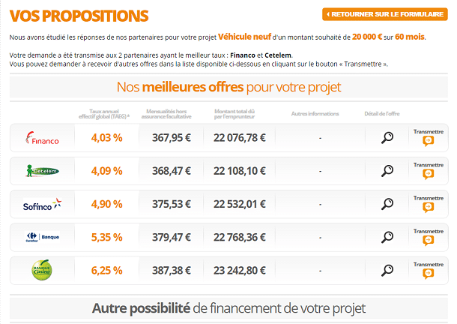Transmit request to Sofinco

point(429,207)
